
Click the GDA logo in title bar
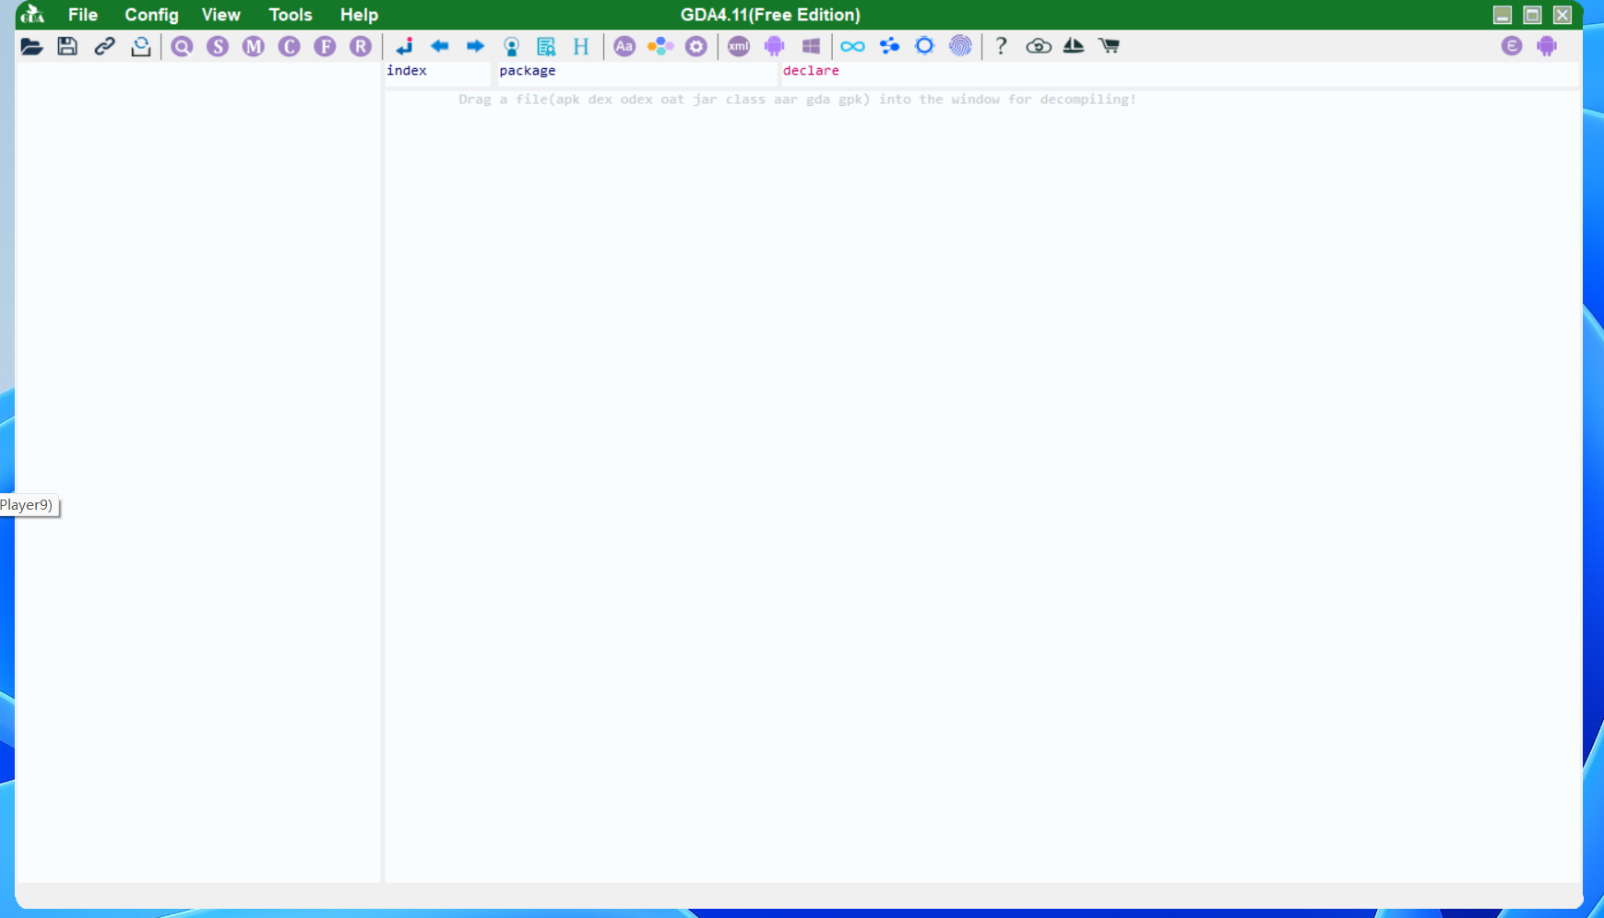32,15
